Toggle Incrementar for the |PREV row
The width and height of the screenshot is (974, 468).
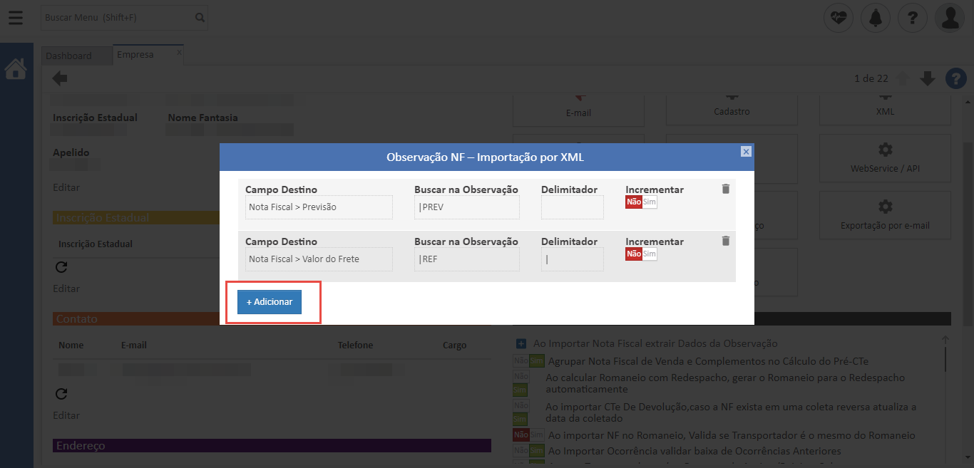(641, 202)
